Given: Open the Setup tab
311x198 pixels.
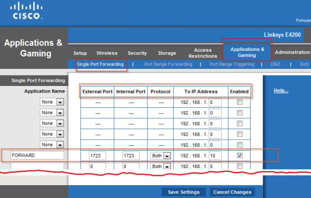Looking at the screenshot, I should pos(80,53).
